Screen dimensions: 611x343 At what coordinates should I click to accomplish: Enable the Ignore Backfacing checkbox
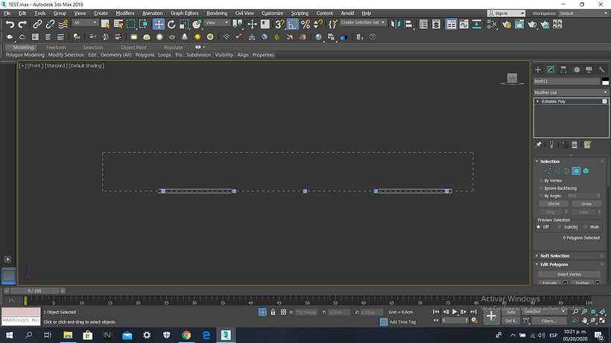coord(541,188)
